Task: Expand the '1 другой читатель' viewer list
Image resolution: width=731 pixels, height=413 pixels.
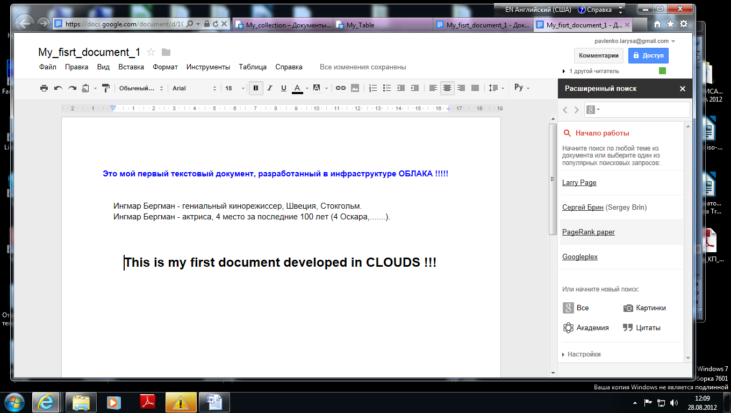Action: click(x=591, y=71)
